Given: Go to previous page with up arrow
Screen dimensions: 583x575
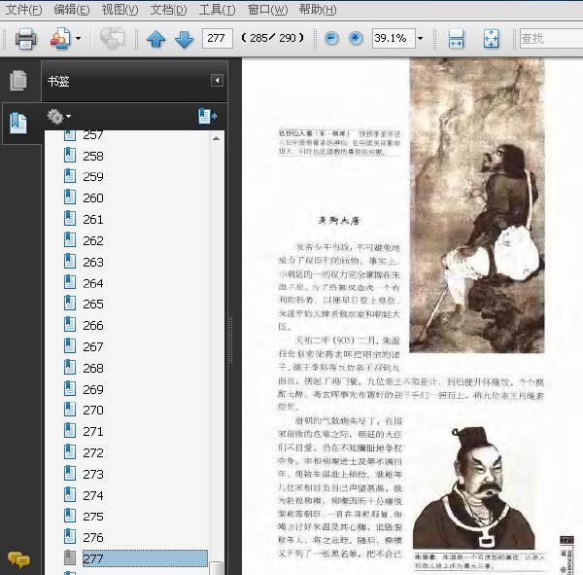Looking at the screenshot, I should pos(155,39).
